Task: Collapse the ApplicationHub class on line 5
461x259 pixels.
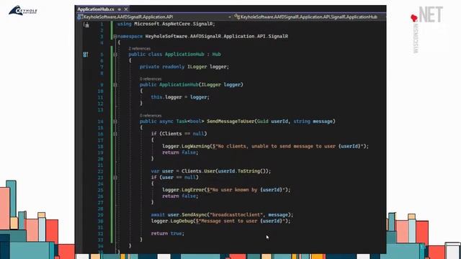Action: coord(115,55)
